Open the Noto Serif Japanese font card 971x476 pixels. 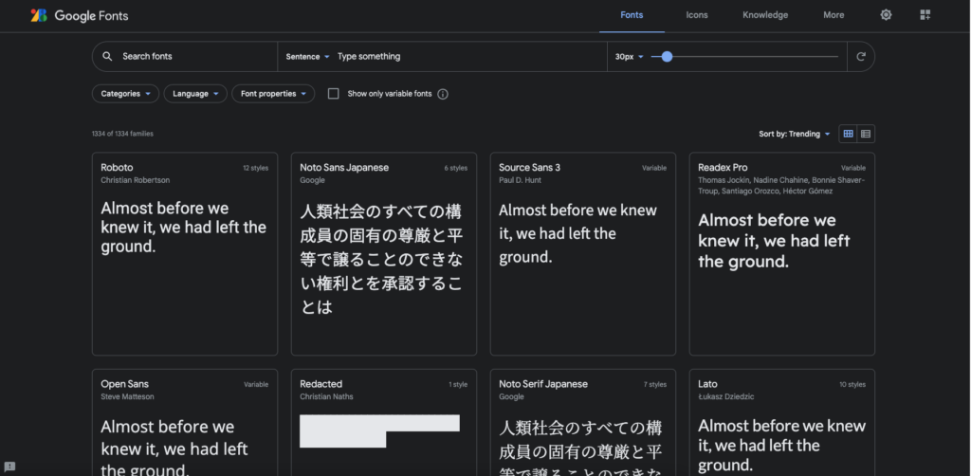coord(583,423)
